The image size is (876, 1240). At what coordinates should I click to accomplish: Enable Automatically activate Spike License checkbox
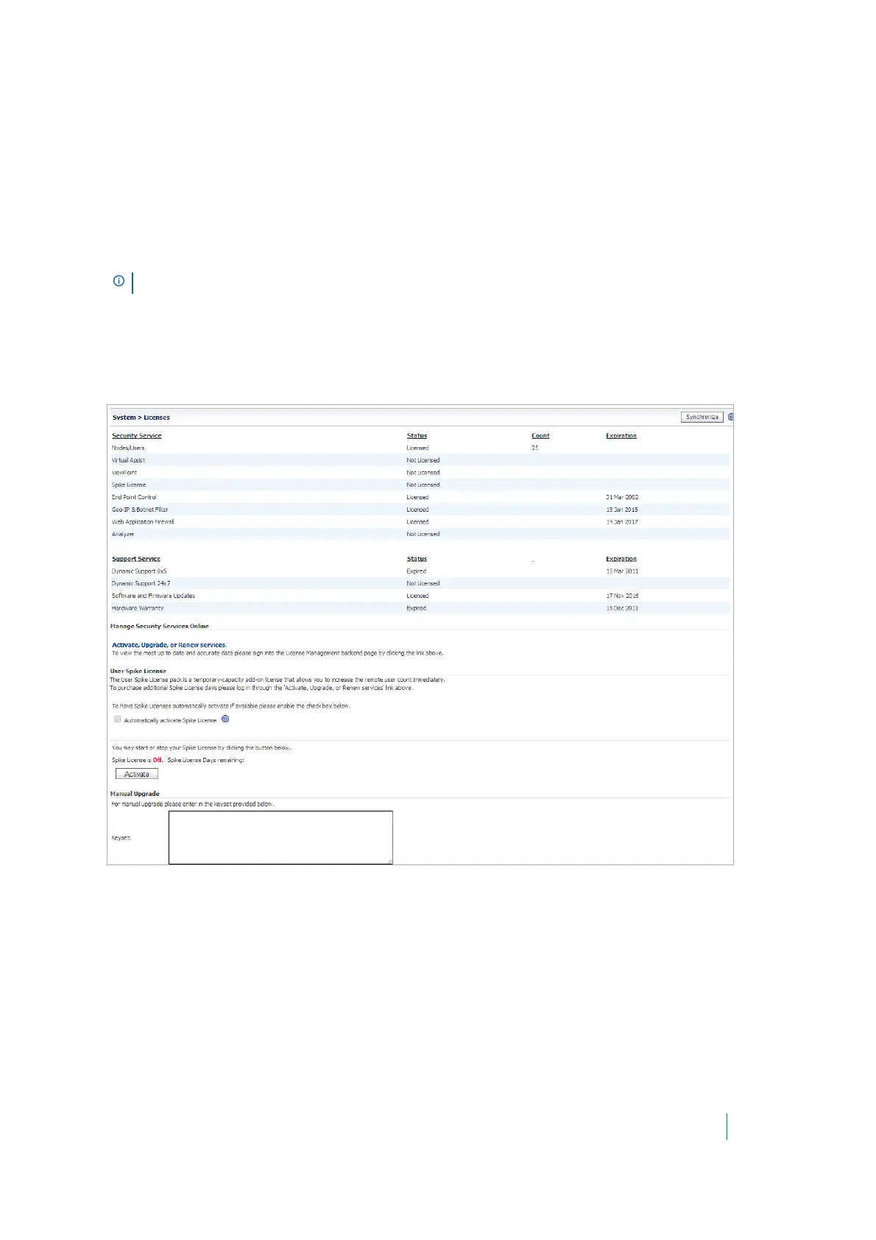tap(117, 719)
